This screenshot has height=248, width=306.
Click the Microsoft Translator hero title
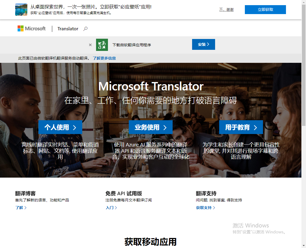(x=151, y=86)
